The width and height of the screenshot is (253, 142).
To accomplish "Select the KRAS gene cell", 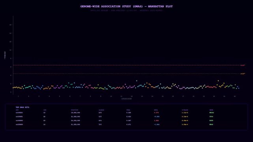I will (x=211, y=124).
